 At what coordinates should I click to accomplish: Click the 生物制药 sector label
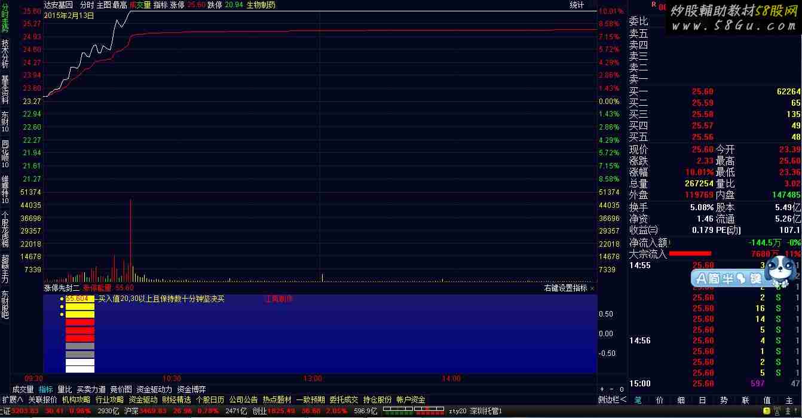click(x=261, y=5)
